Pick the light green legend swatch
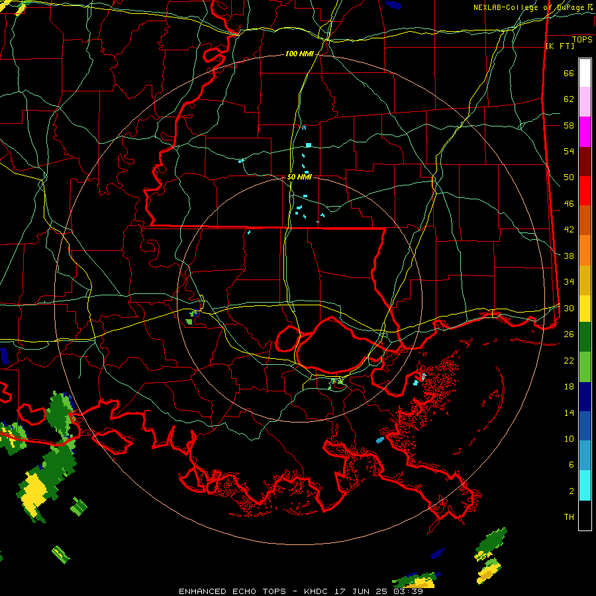Screen dimensions: 596x596 (585, 367)
